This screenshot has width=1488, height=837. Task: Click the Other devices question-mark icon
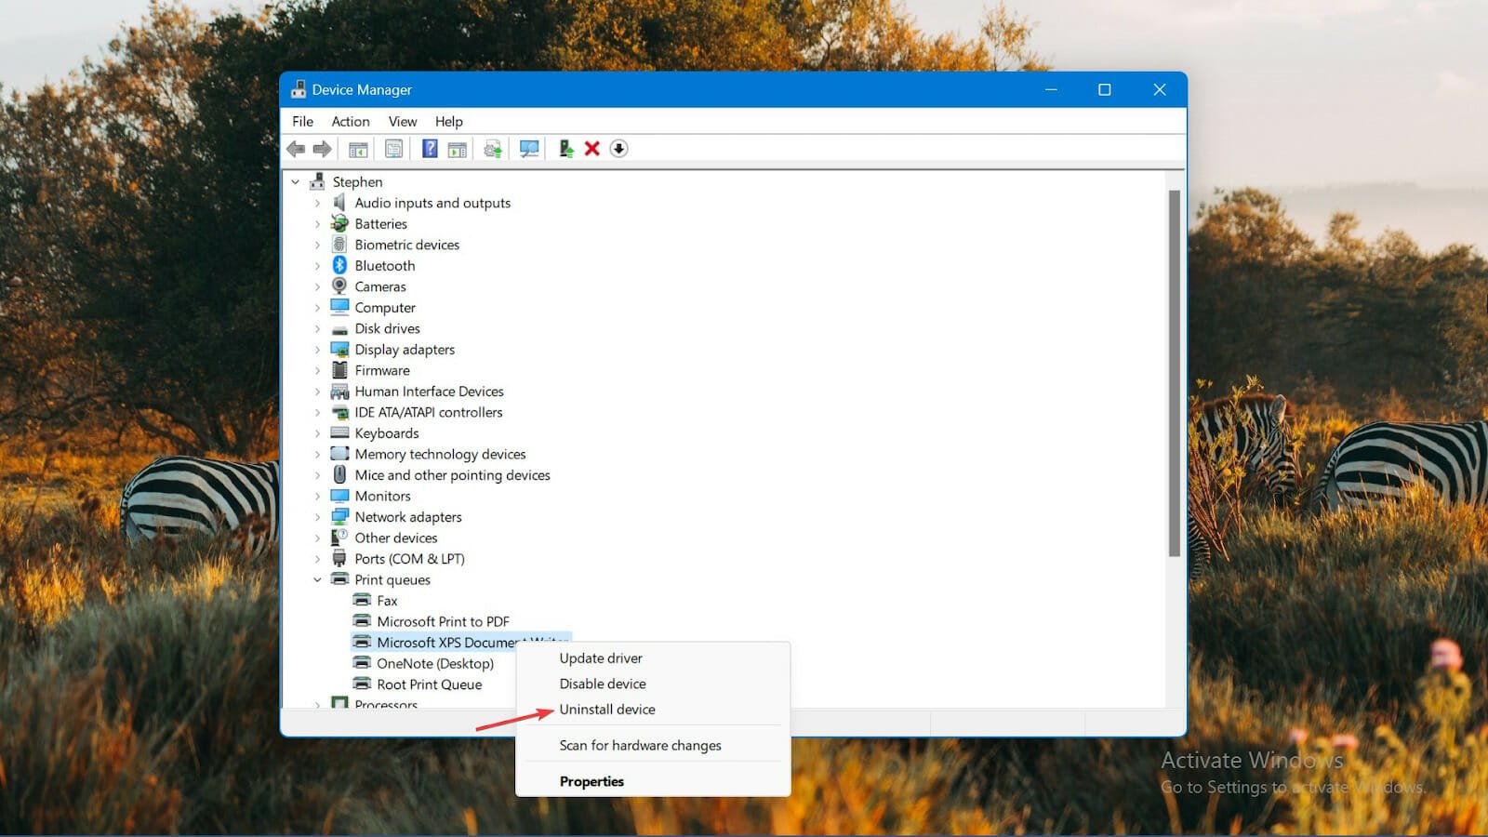click(x=339, y=538)
